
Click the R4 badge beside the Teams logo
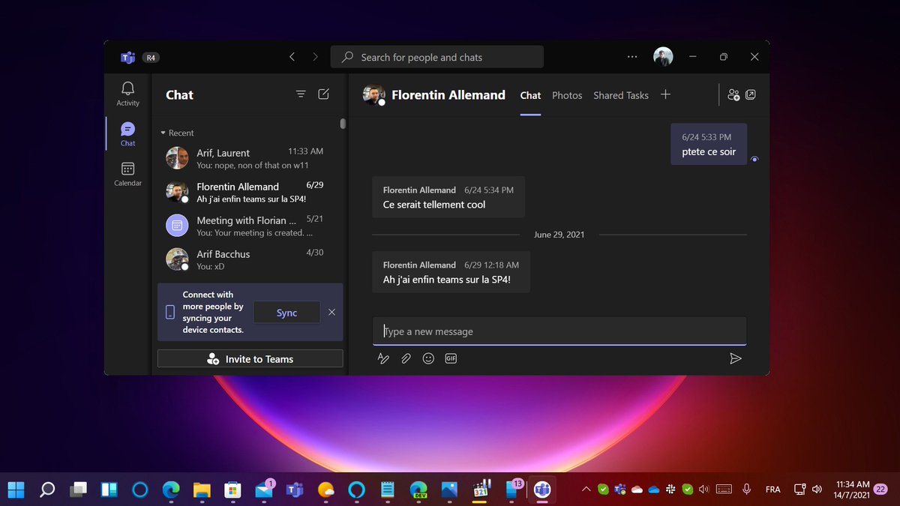click(151, 57)
